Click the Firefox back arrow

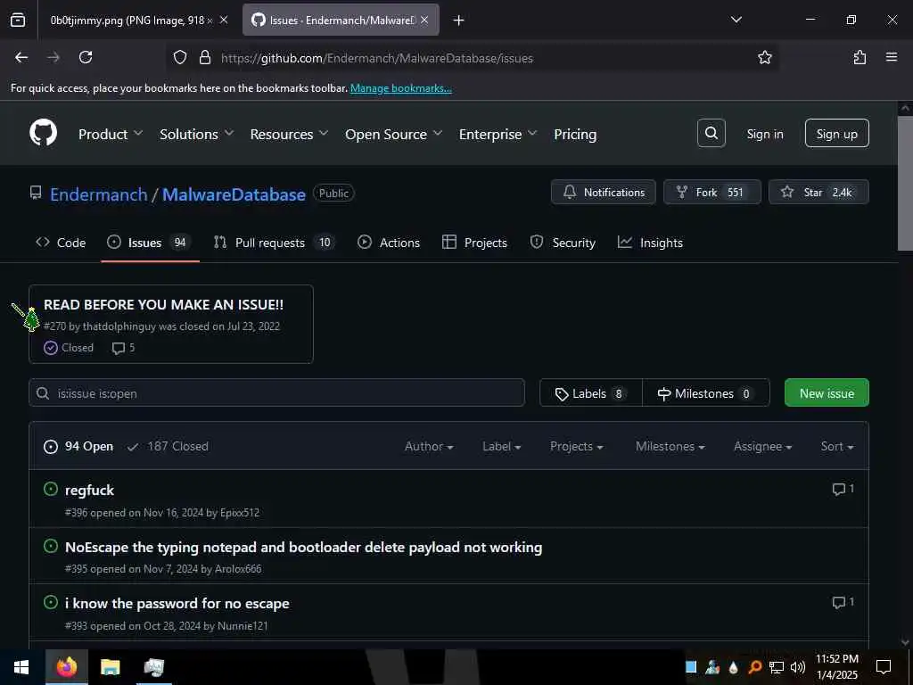pos(21,57)
